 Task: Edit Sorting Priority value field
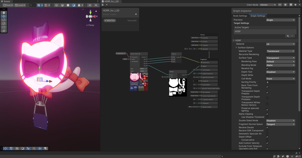pos(281,82)
